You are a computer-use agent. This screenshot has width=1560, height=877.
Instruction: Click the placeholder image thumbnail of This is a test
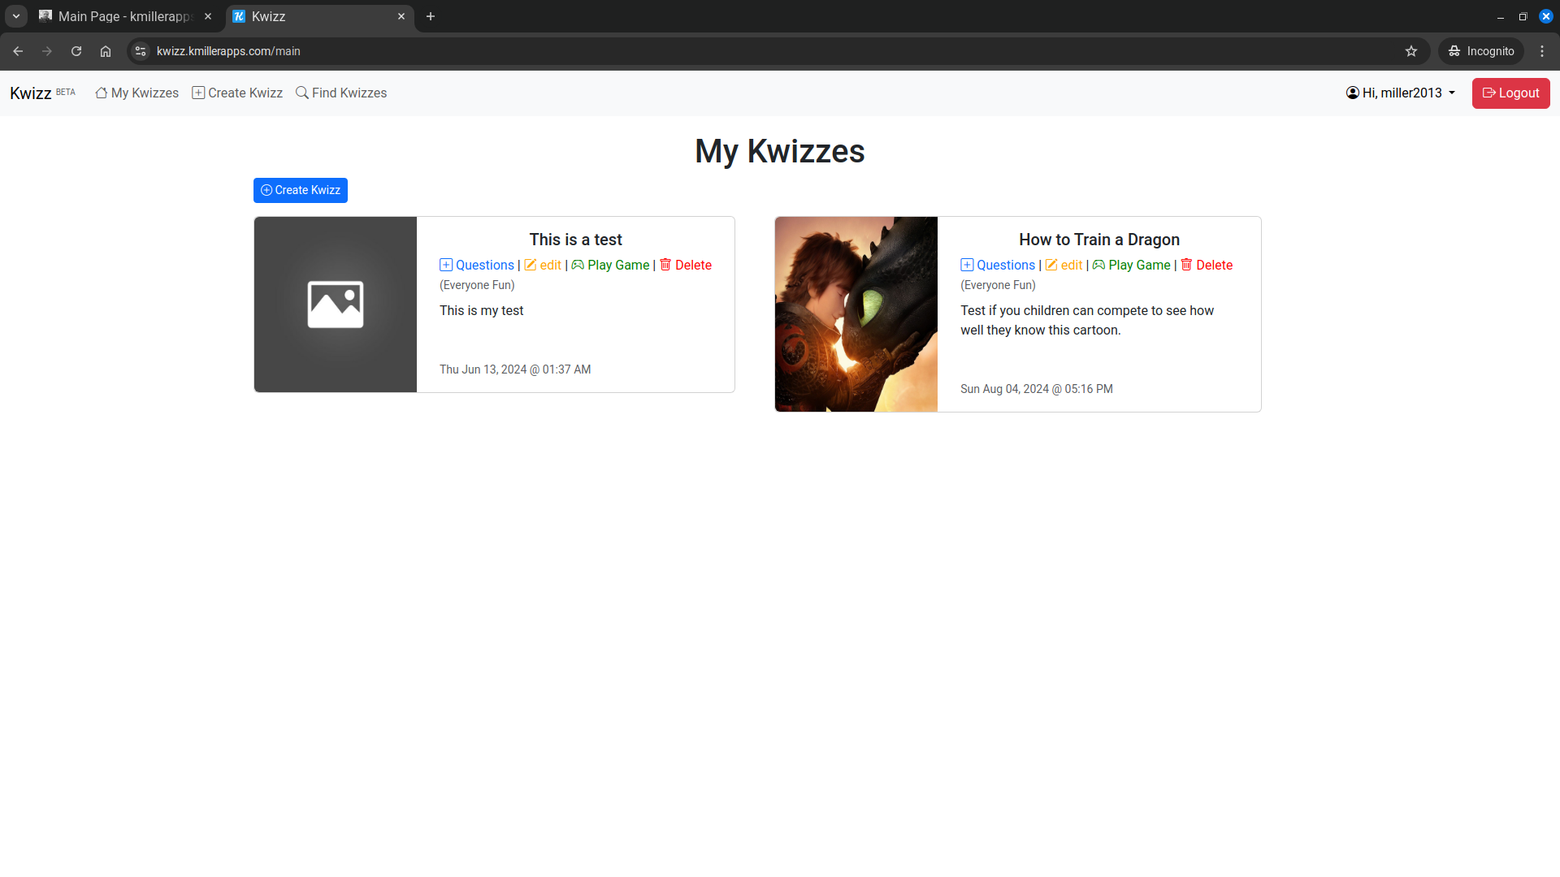coord(336,305)
